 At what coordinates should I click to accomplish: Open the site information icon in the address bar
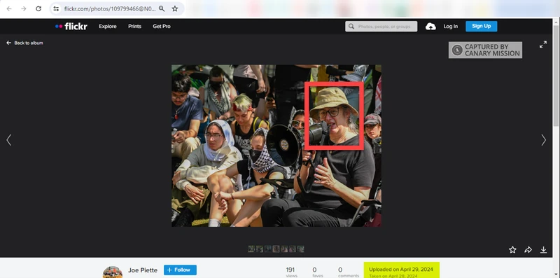coord(56,8)
